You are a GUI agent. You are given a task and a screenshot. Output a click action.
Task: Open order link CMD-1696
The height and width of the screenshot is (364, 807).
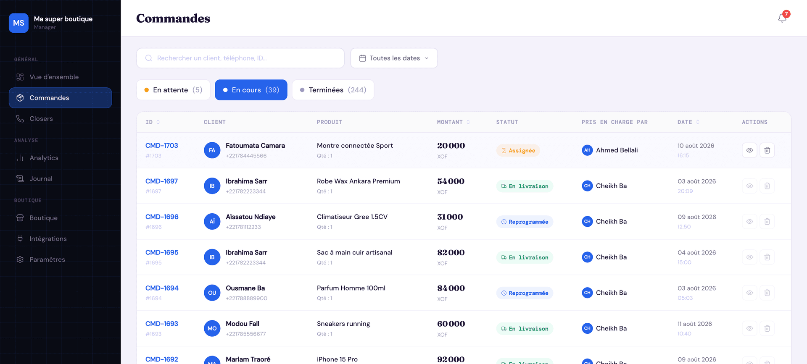[x=162, y=217]
